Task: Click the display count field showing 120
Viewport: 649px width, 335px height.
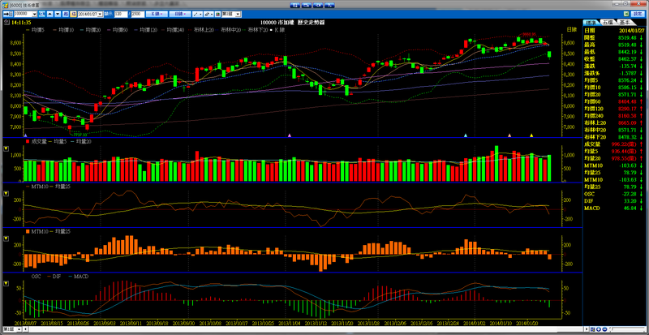Action: [121, 14]
